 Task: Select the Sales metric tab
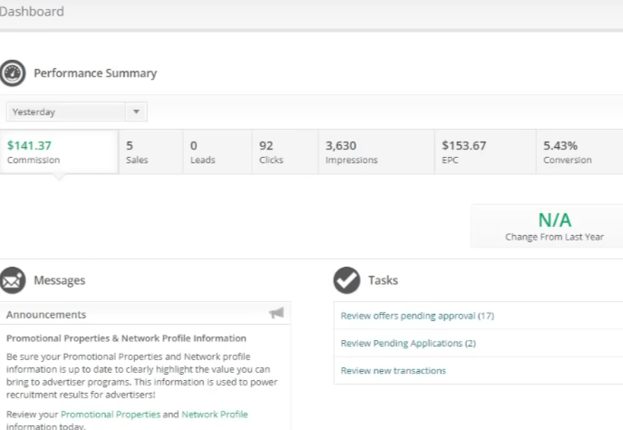(149, 151)
